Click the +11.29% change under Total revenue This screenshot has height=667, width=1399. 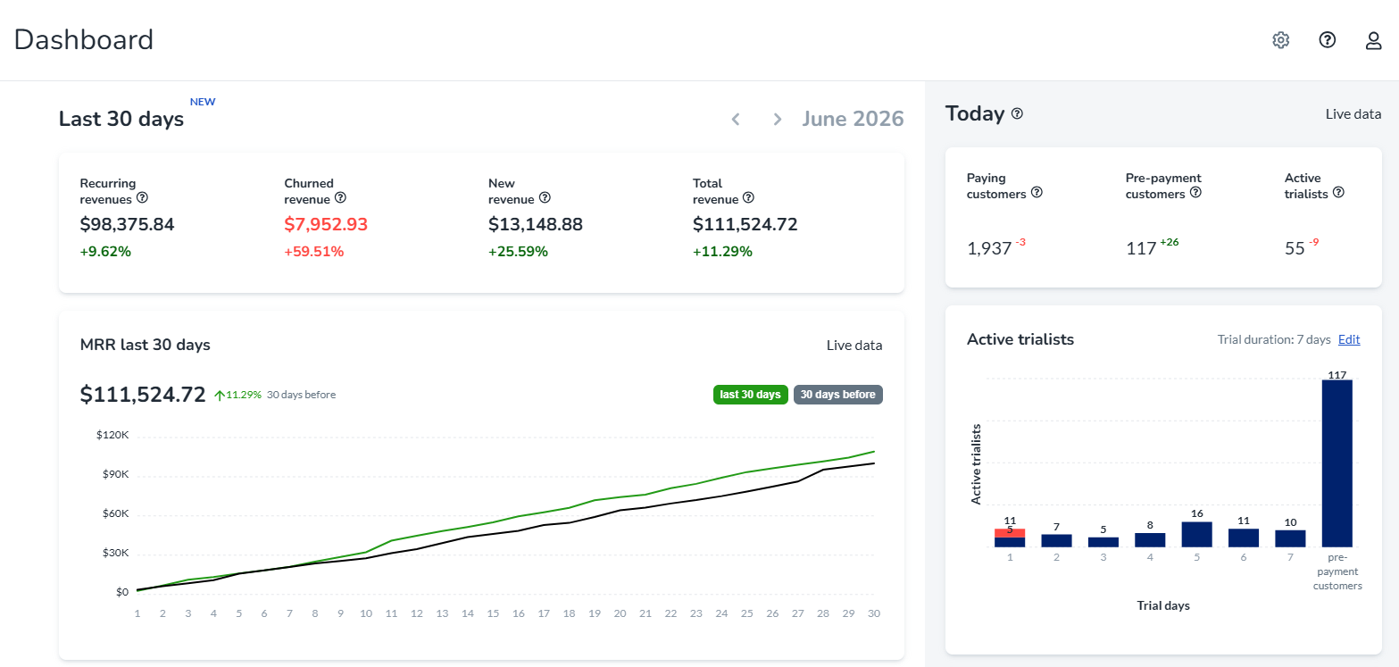click(x=723, y=252)
